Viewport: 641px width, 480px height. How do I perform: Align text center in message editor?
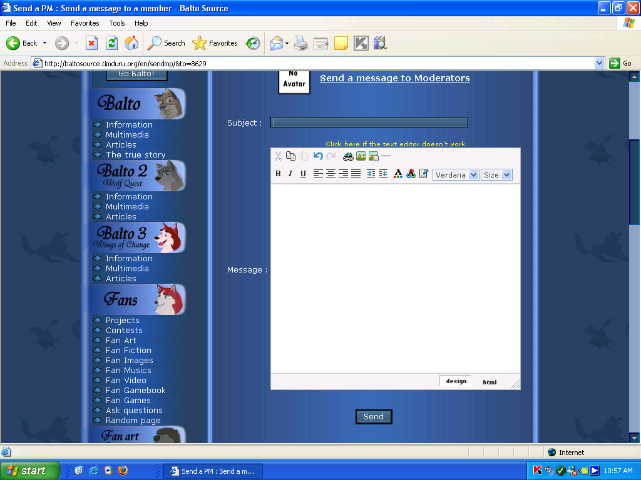click(331, 174)
